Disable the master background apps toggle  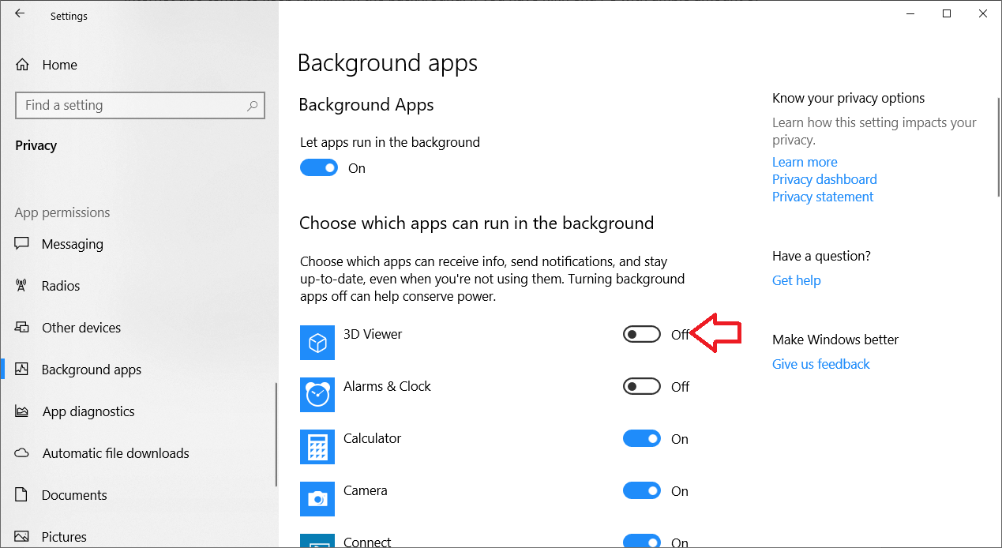pos(319,167)
